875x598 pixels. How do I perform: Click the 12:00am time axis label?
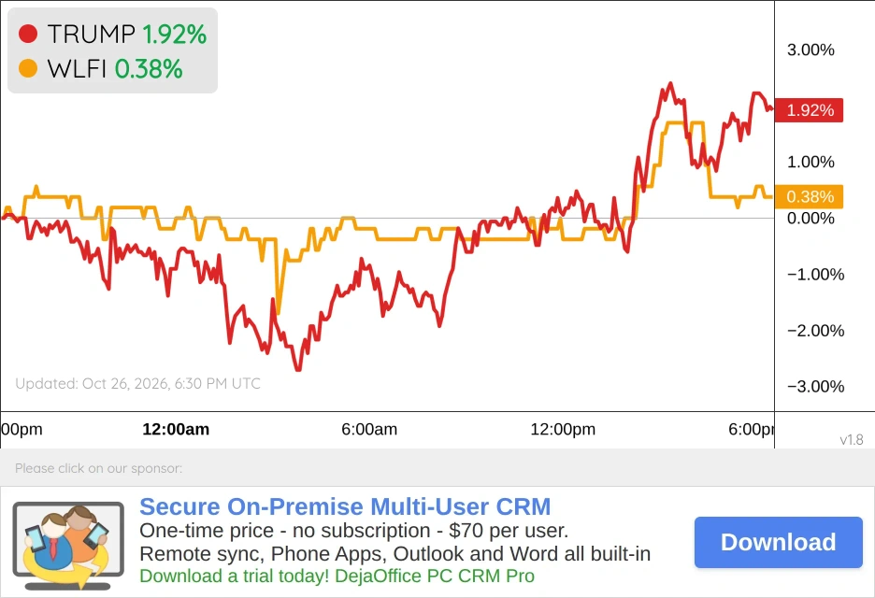tap(176, 429)
